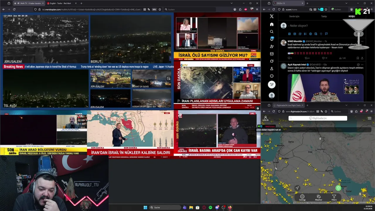Open the Jerusalem live camera feed
375x211 pixels.
(x=45, y=39)
